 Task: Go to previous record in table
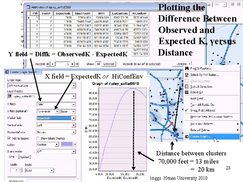click(x=53, y=64)
